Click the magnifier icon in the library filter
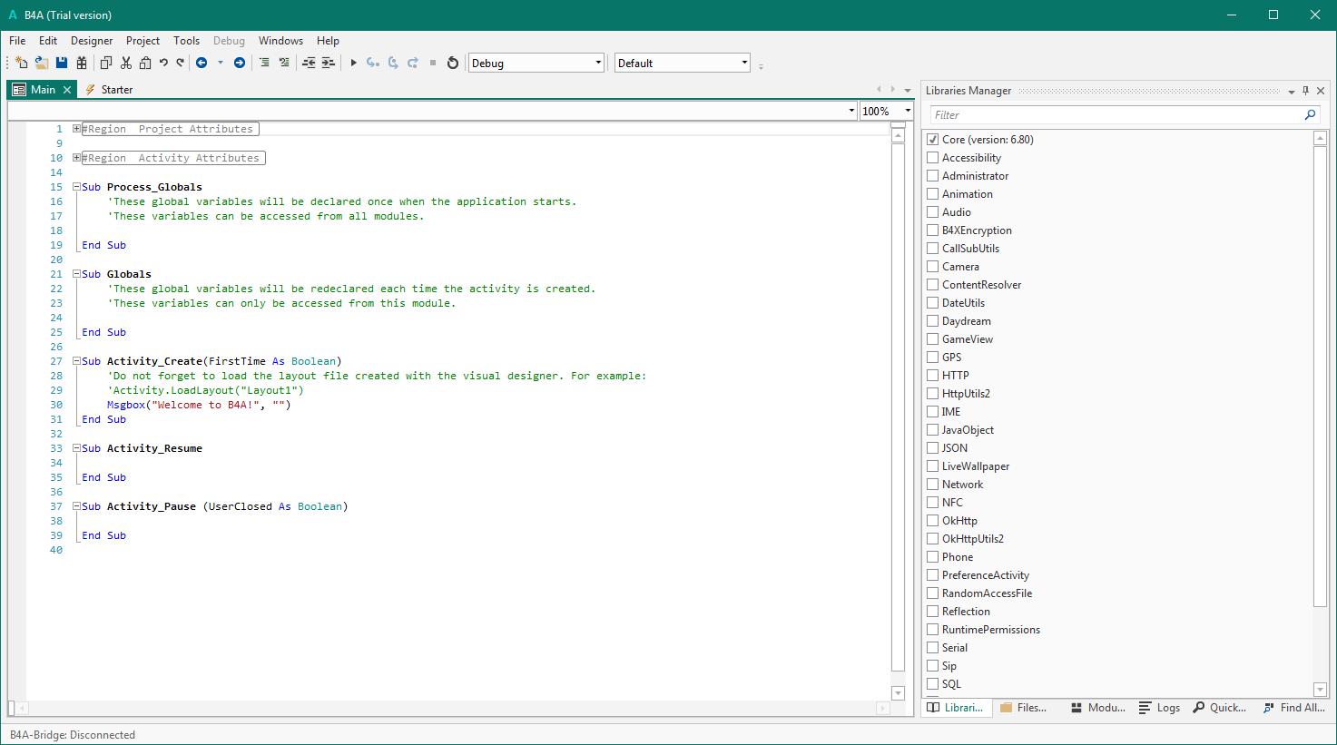1337x745 pixels. point(1310,114)
